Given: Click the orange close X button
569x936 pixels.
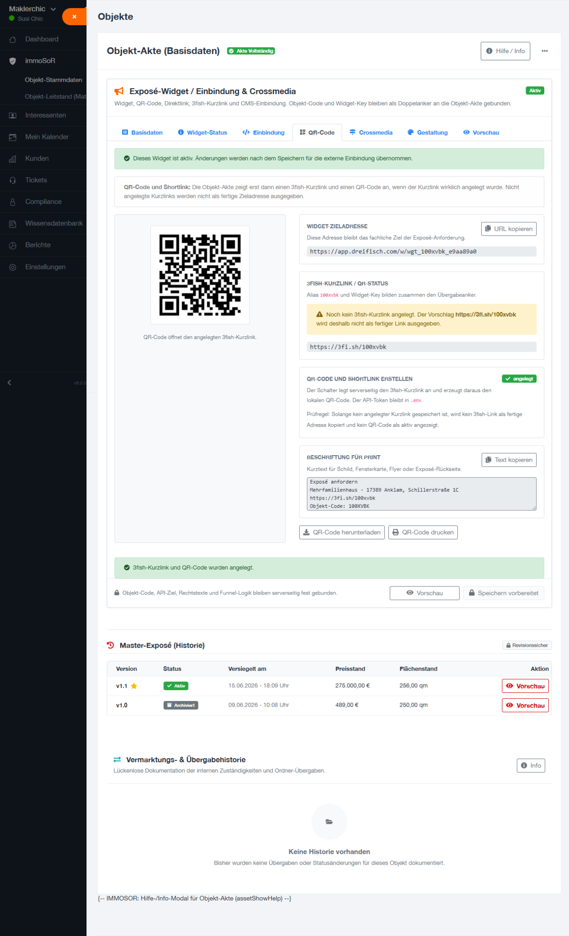Looking at the screenshot, I should 74,16.
